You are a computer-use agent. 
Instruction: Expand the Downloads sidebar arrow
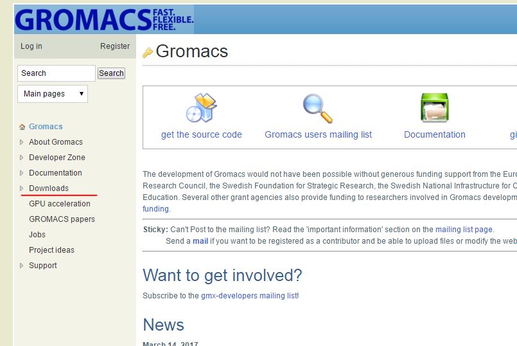tap(21, 188)
